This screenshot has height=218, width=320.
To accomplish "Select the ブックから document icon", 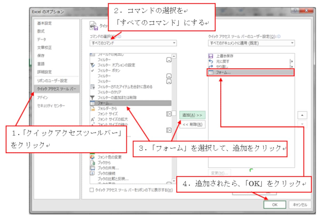I will [x=93, y=162].
